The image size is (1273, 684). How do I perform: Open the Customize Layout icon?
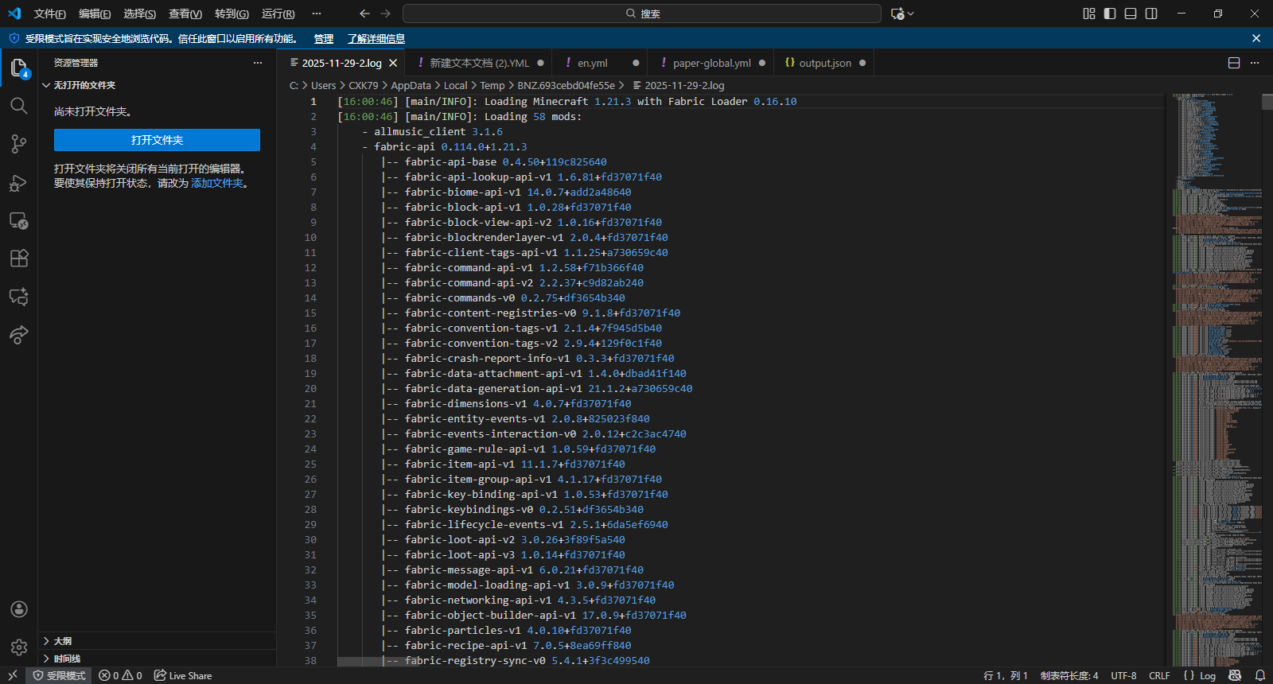coord(1089,14)
